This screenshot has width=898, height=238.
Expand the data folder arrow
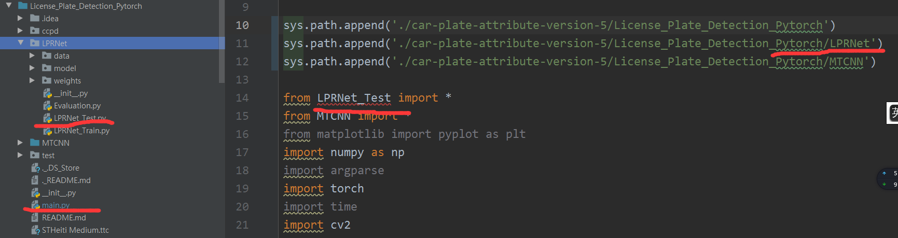tap(32, 55)
